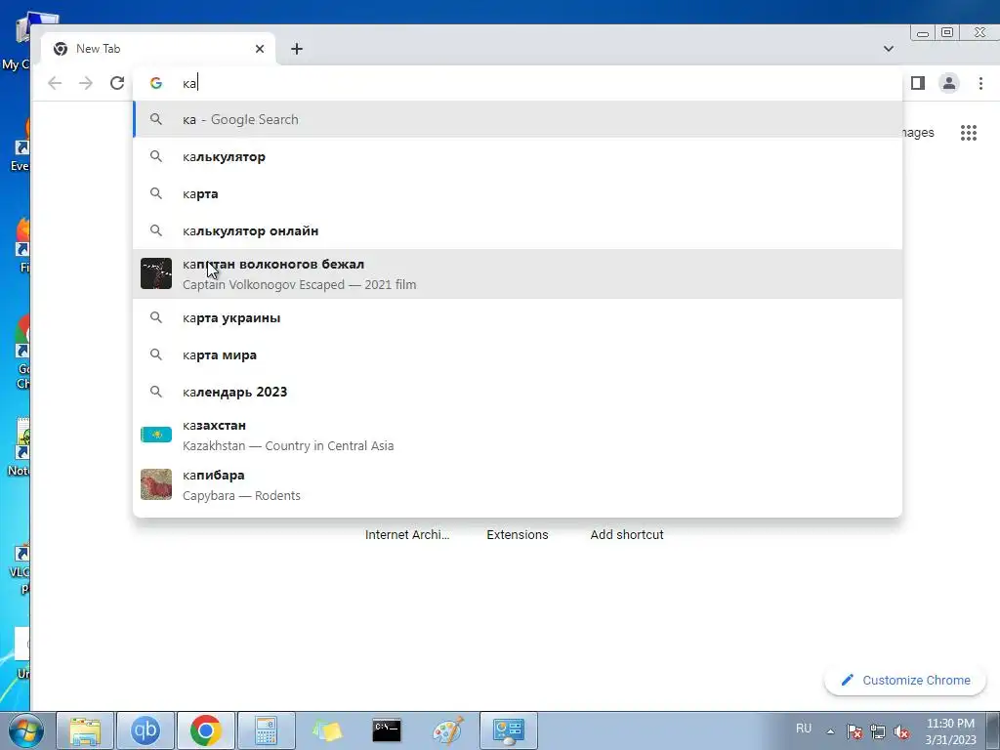Open Command Prompt from the taskbar
Screen dimensions: 1000x750
[387, 730]
